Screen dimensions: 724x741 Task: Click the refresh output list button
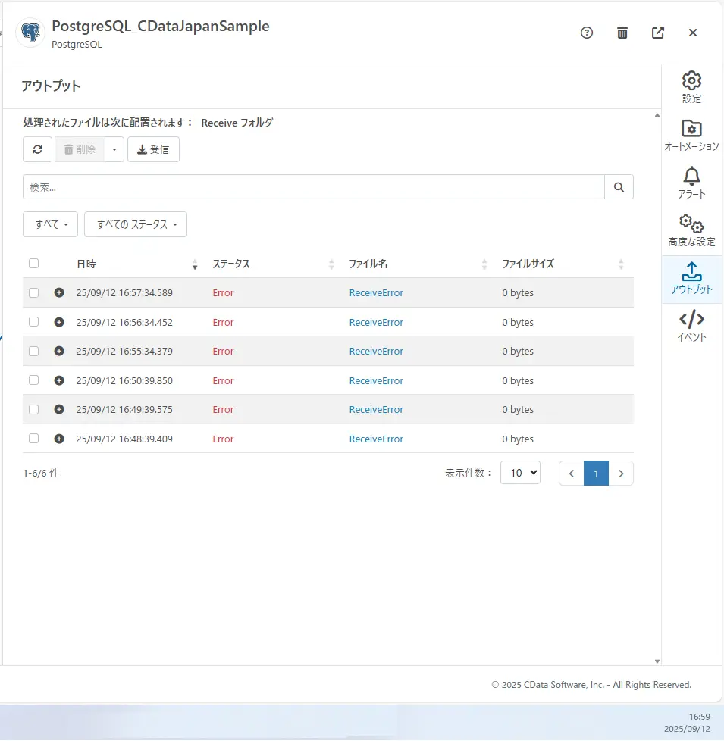click(37, 149)
